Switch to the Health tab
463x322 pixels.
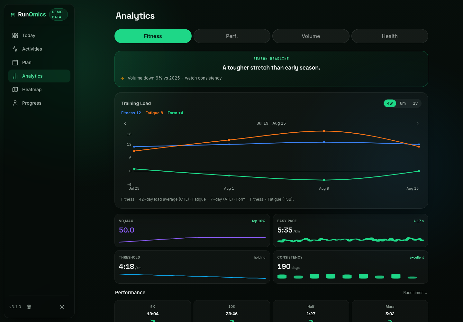click(390, 36)
